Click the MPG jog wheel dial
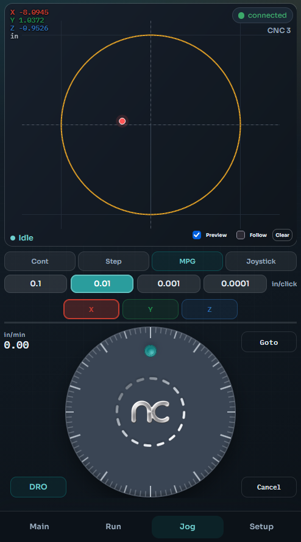Image resolution: width=301 pixels, height=542 pixels. (x=150, y=411)
